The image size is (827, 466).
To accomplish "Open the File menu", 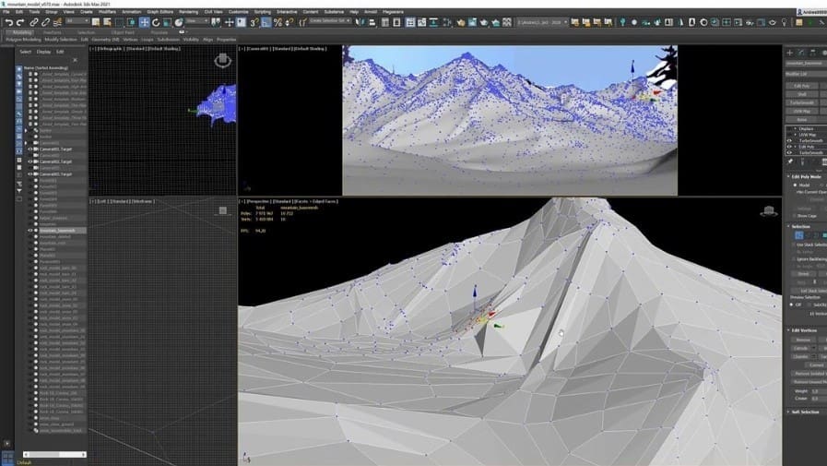I will point(6,12).
